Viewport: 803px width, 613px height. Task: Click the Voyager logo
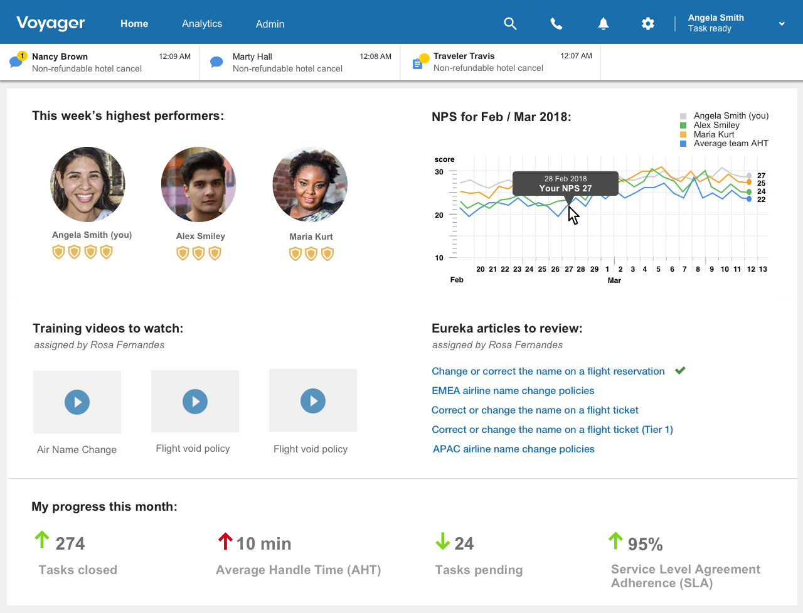pos(51,23)
